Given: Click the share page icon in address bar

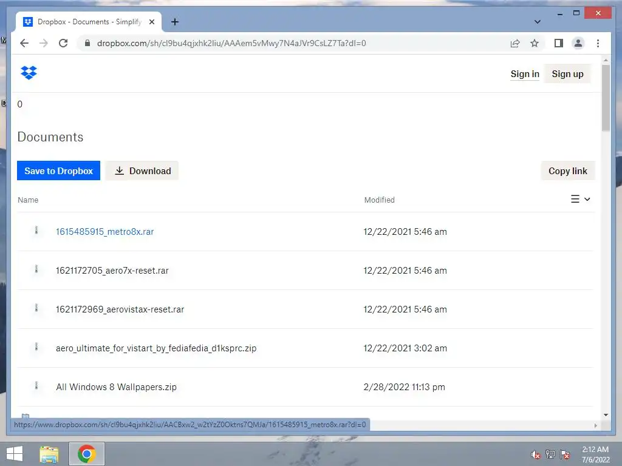Looking at the screenshot, I should pos(515,43).
